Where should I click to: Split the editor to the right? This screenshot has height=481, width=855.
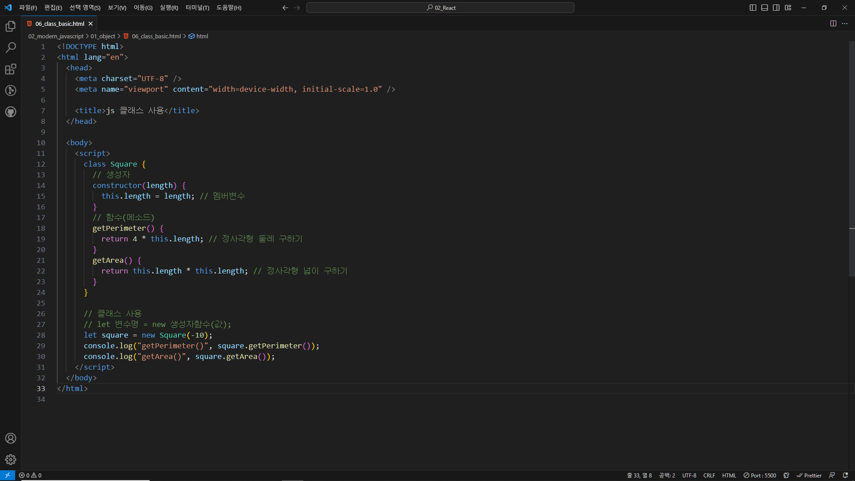(x=833, y=24)
